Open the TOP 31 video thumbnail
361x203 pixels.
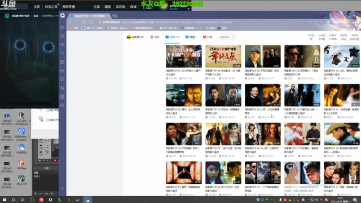pos(342,95)
